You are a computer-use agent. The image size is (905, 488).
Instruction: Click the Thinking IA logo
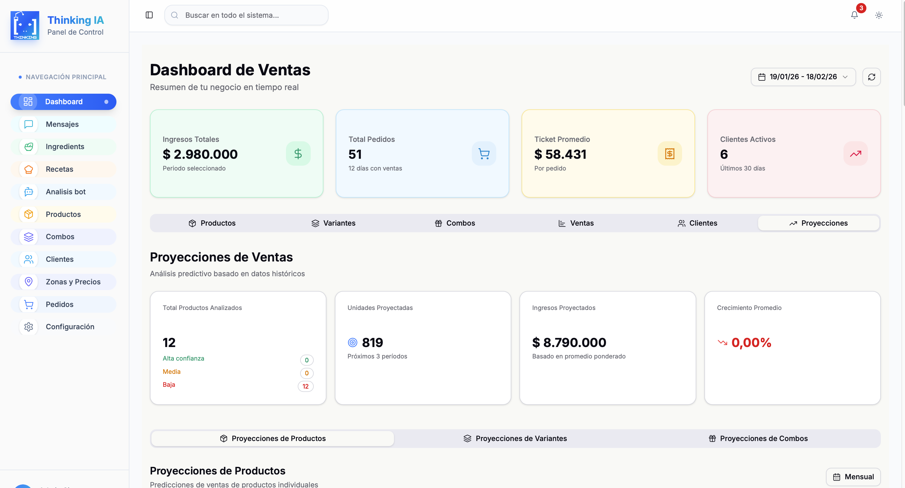click(x=25, y=25)
